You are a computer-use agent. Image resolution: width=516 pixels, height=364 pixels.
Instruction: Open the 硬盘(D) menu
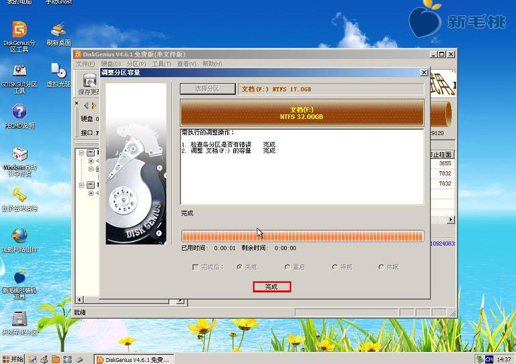coord(111,64)
